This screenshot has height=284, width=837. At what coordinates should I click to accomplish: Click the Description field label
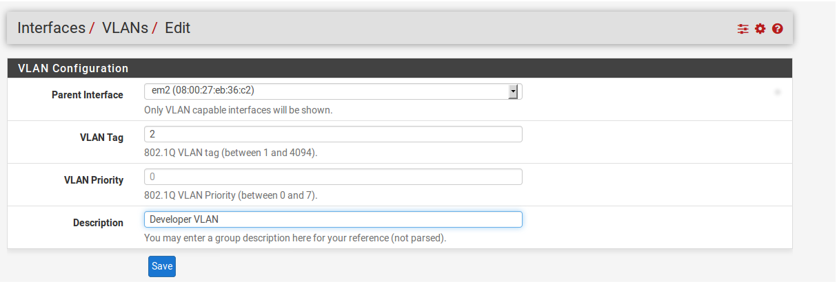click(98, 223)
